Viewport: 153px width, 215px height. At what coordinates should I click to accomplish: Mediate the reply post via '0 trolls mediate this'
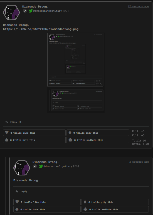click(x=115, y=209)
